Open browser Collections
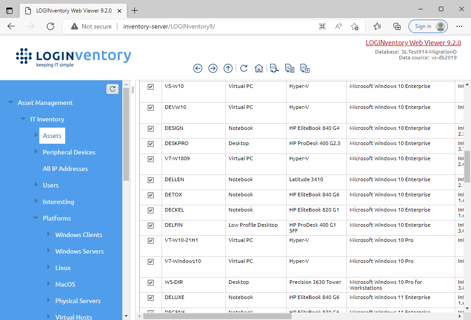This screenshot has width=471, height=320. tap(397, 26)
